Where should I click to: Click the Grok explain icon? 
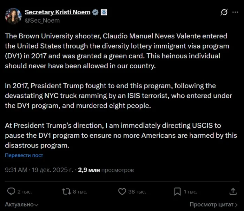point(224,13)
